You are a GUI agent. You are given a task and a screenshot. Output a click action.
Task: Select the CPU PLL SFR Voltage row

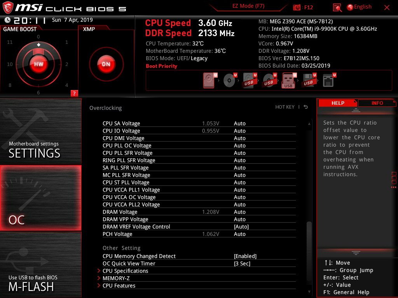tap(199, 153)
